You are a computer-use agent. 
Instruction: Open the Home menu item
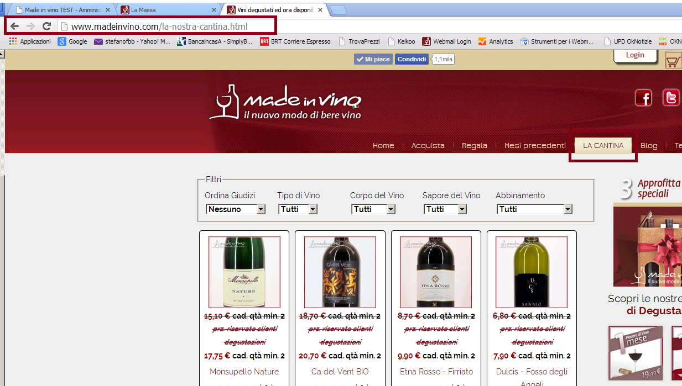click(x=383, y=146)
